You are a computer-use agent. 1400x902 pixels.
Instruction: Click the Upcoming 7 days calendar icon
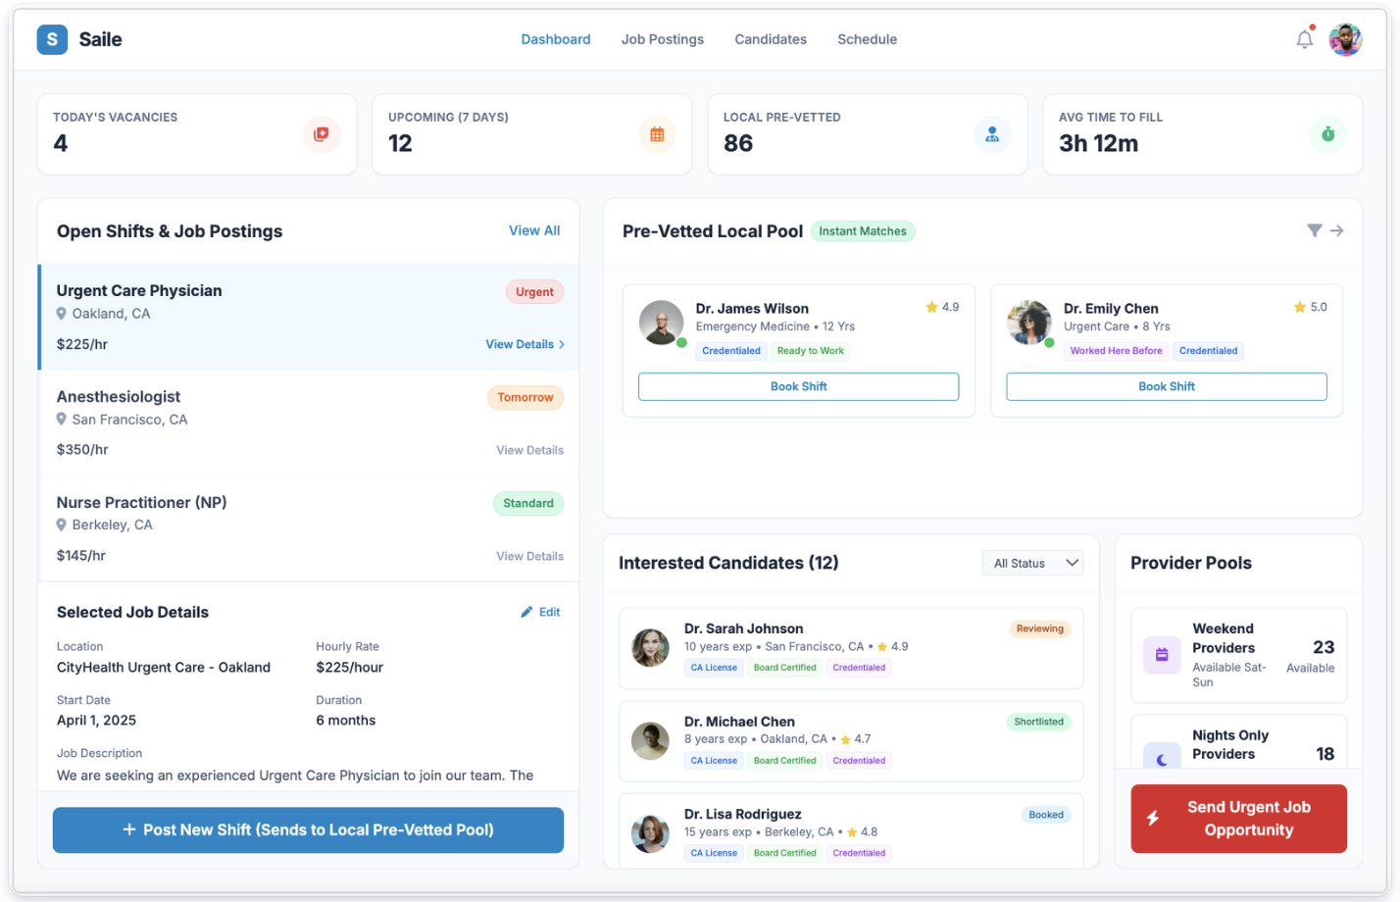click(657, 134)
